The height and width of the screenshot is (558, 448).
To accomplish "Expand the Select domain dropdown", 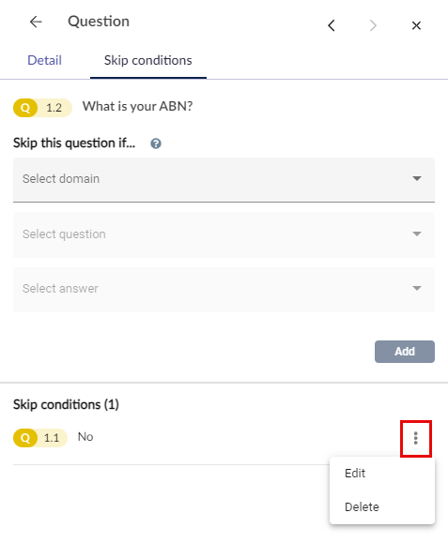I will (x=224, y=180).
